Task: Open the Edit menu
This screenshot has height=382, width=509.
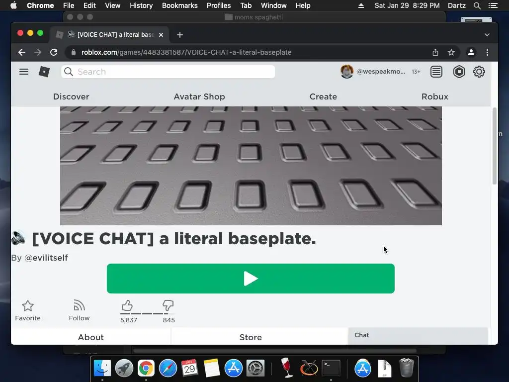Action: coord(89,5)
